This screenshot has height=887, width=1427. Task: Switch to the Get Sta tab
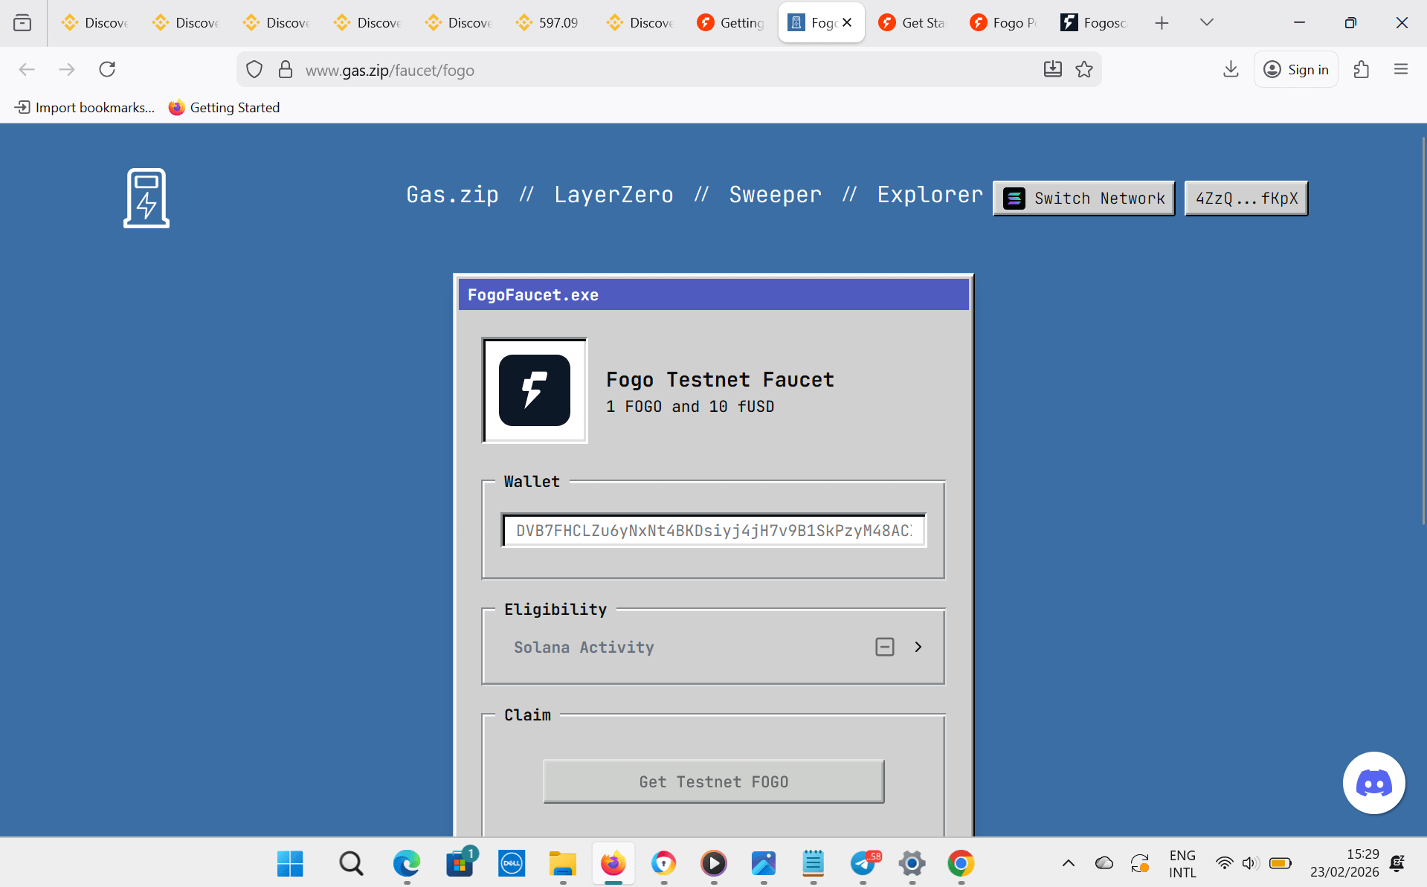click(912, 23)
